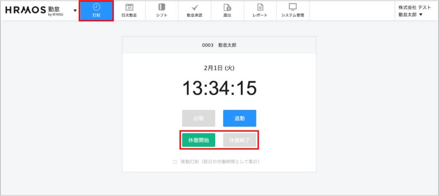Image resolution: width=439 pixels, height=196 pixels.
Task: Enable the 夜勤打刻 checkbox
Action: pyautogui.click(x=175, y=162)
